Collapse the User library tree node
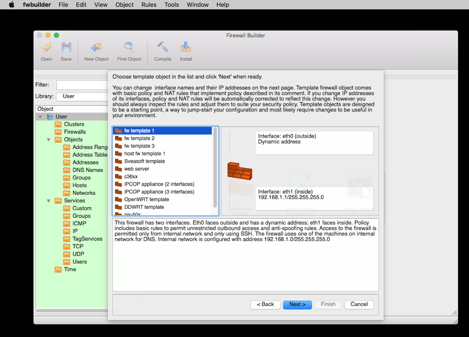 (x=40, y=117)
